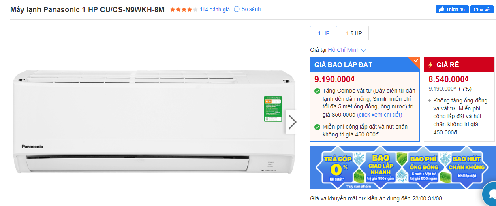The image size is (496, 206).
Task: Click the Chia sẻ share button
Action: (x=482, y=9)
